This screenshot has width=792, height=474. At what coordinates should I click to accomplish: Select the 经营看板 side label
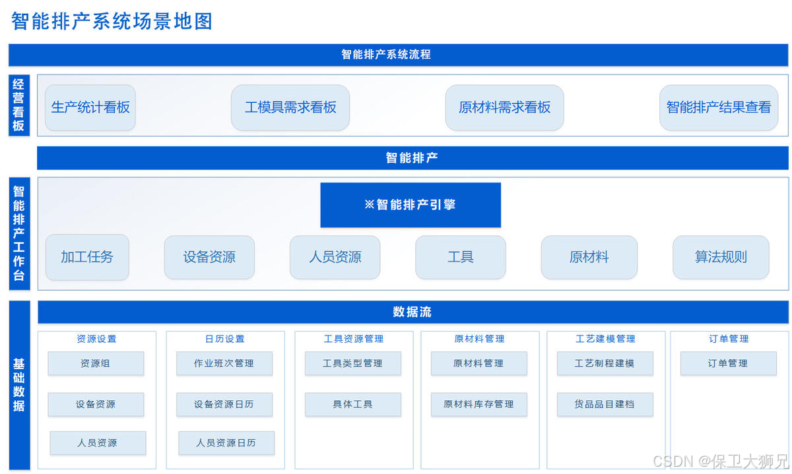[19, 105]
